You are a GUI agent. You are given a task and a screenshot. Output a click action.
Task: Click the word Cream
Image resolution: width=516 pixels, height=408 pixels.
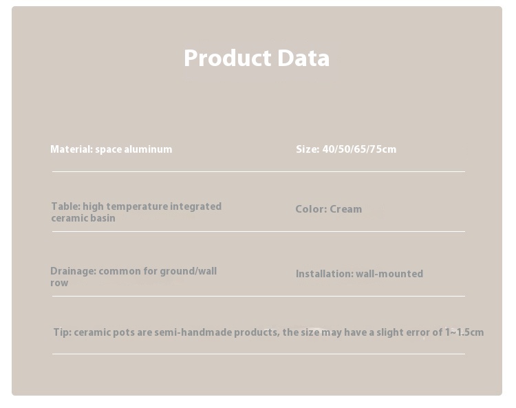(x=346, y=209)
